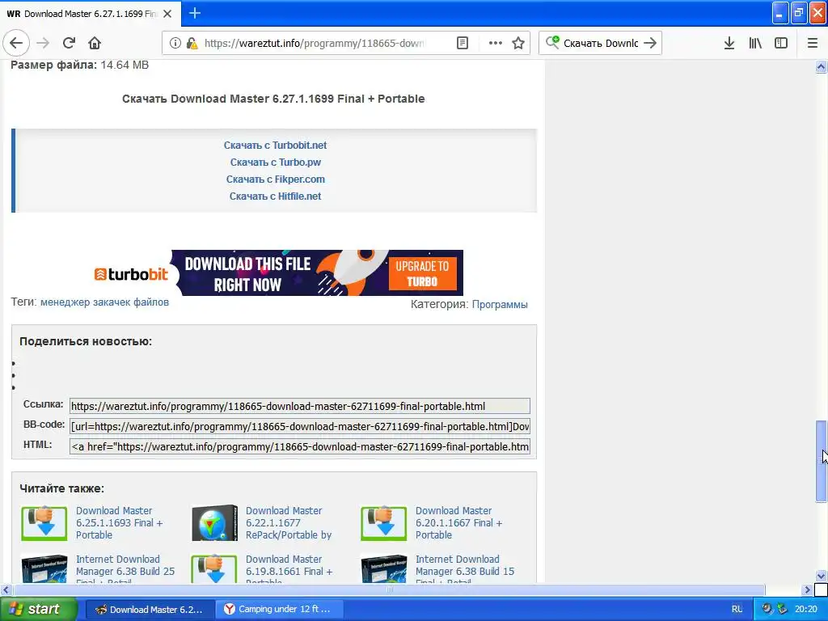The height and width of the screenshot is (621, 828).
Task: Click the second system tray icon near the clock
Action: click(783, 609)
